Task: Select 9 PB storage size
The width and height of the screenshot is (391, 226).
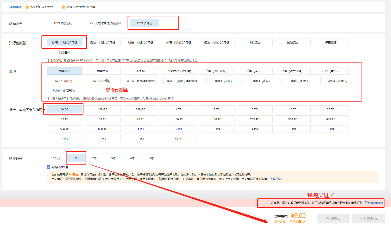Action: click(x=141, y=139)
